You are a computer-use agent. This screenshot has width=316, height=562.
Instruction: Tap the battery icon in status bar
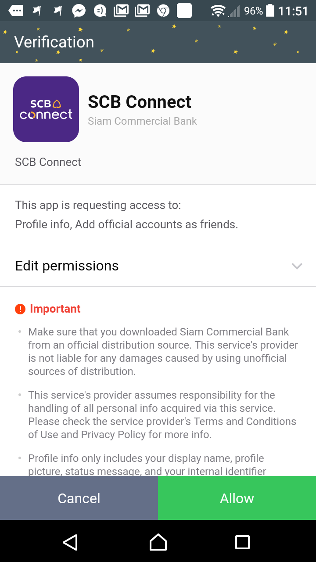click(270, 11)
